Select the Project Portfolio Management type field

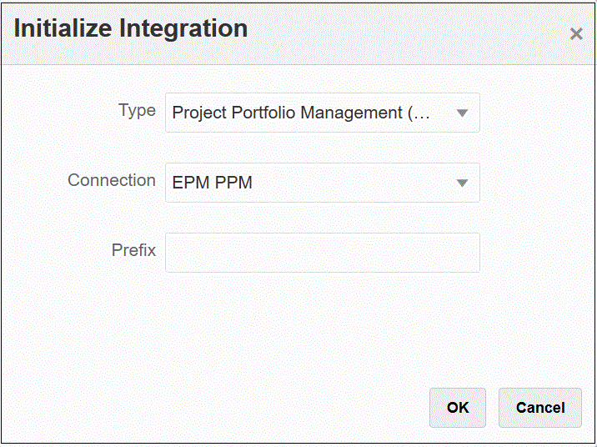(302, 113)
